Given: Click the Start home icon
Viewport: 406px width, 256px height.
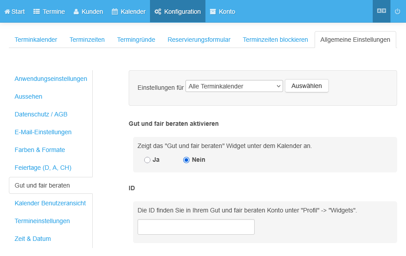Looking at the screenshot, I should coord(7,12).
